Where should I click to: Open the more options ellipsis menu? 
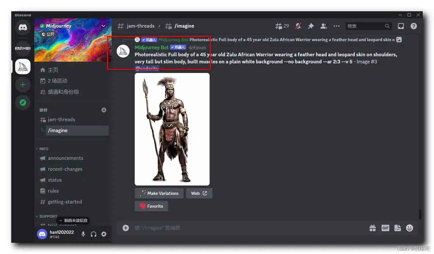click(x=336, y=26)
